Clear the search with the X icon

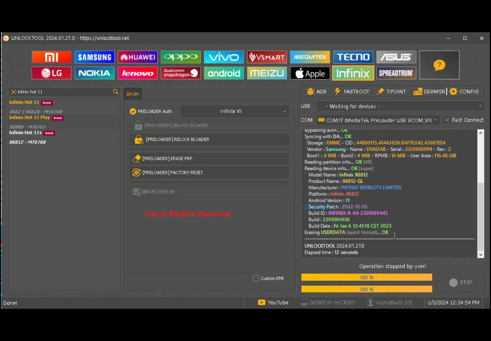pos(14,92)
